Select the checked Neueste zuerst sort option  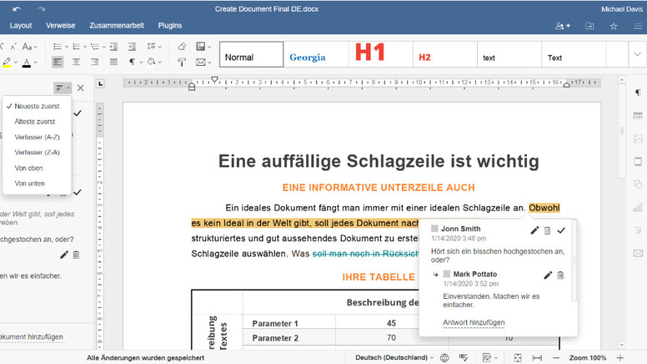coord(38,106)
